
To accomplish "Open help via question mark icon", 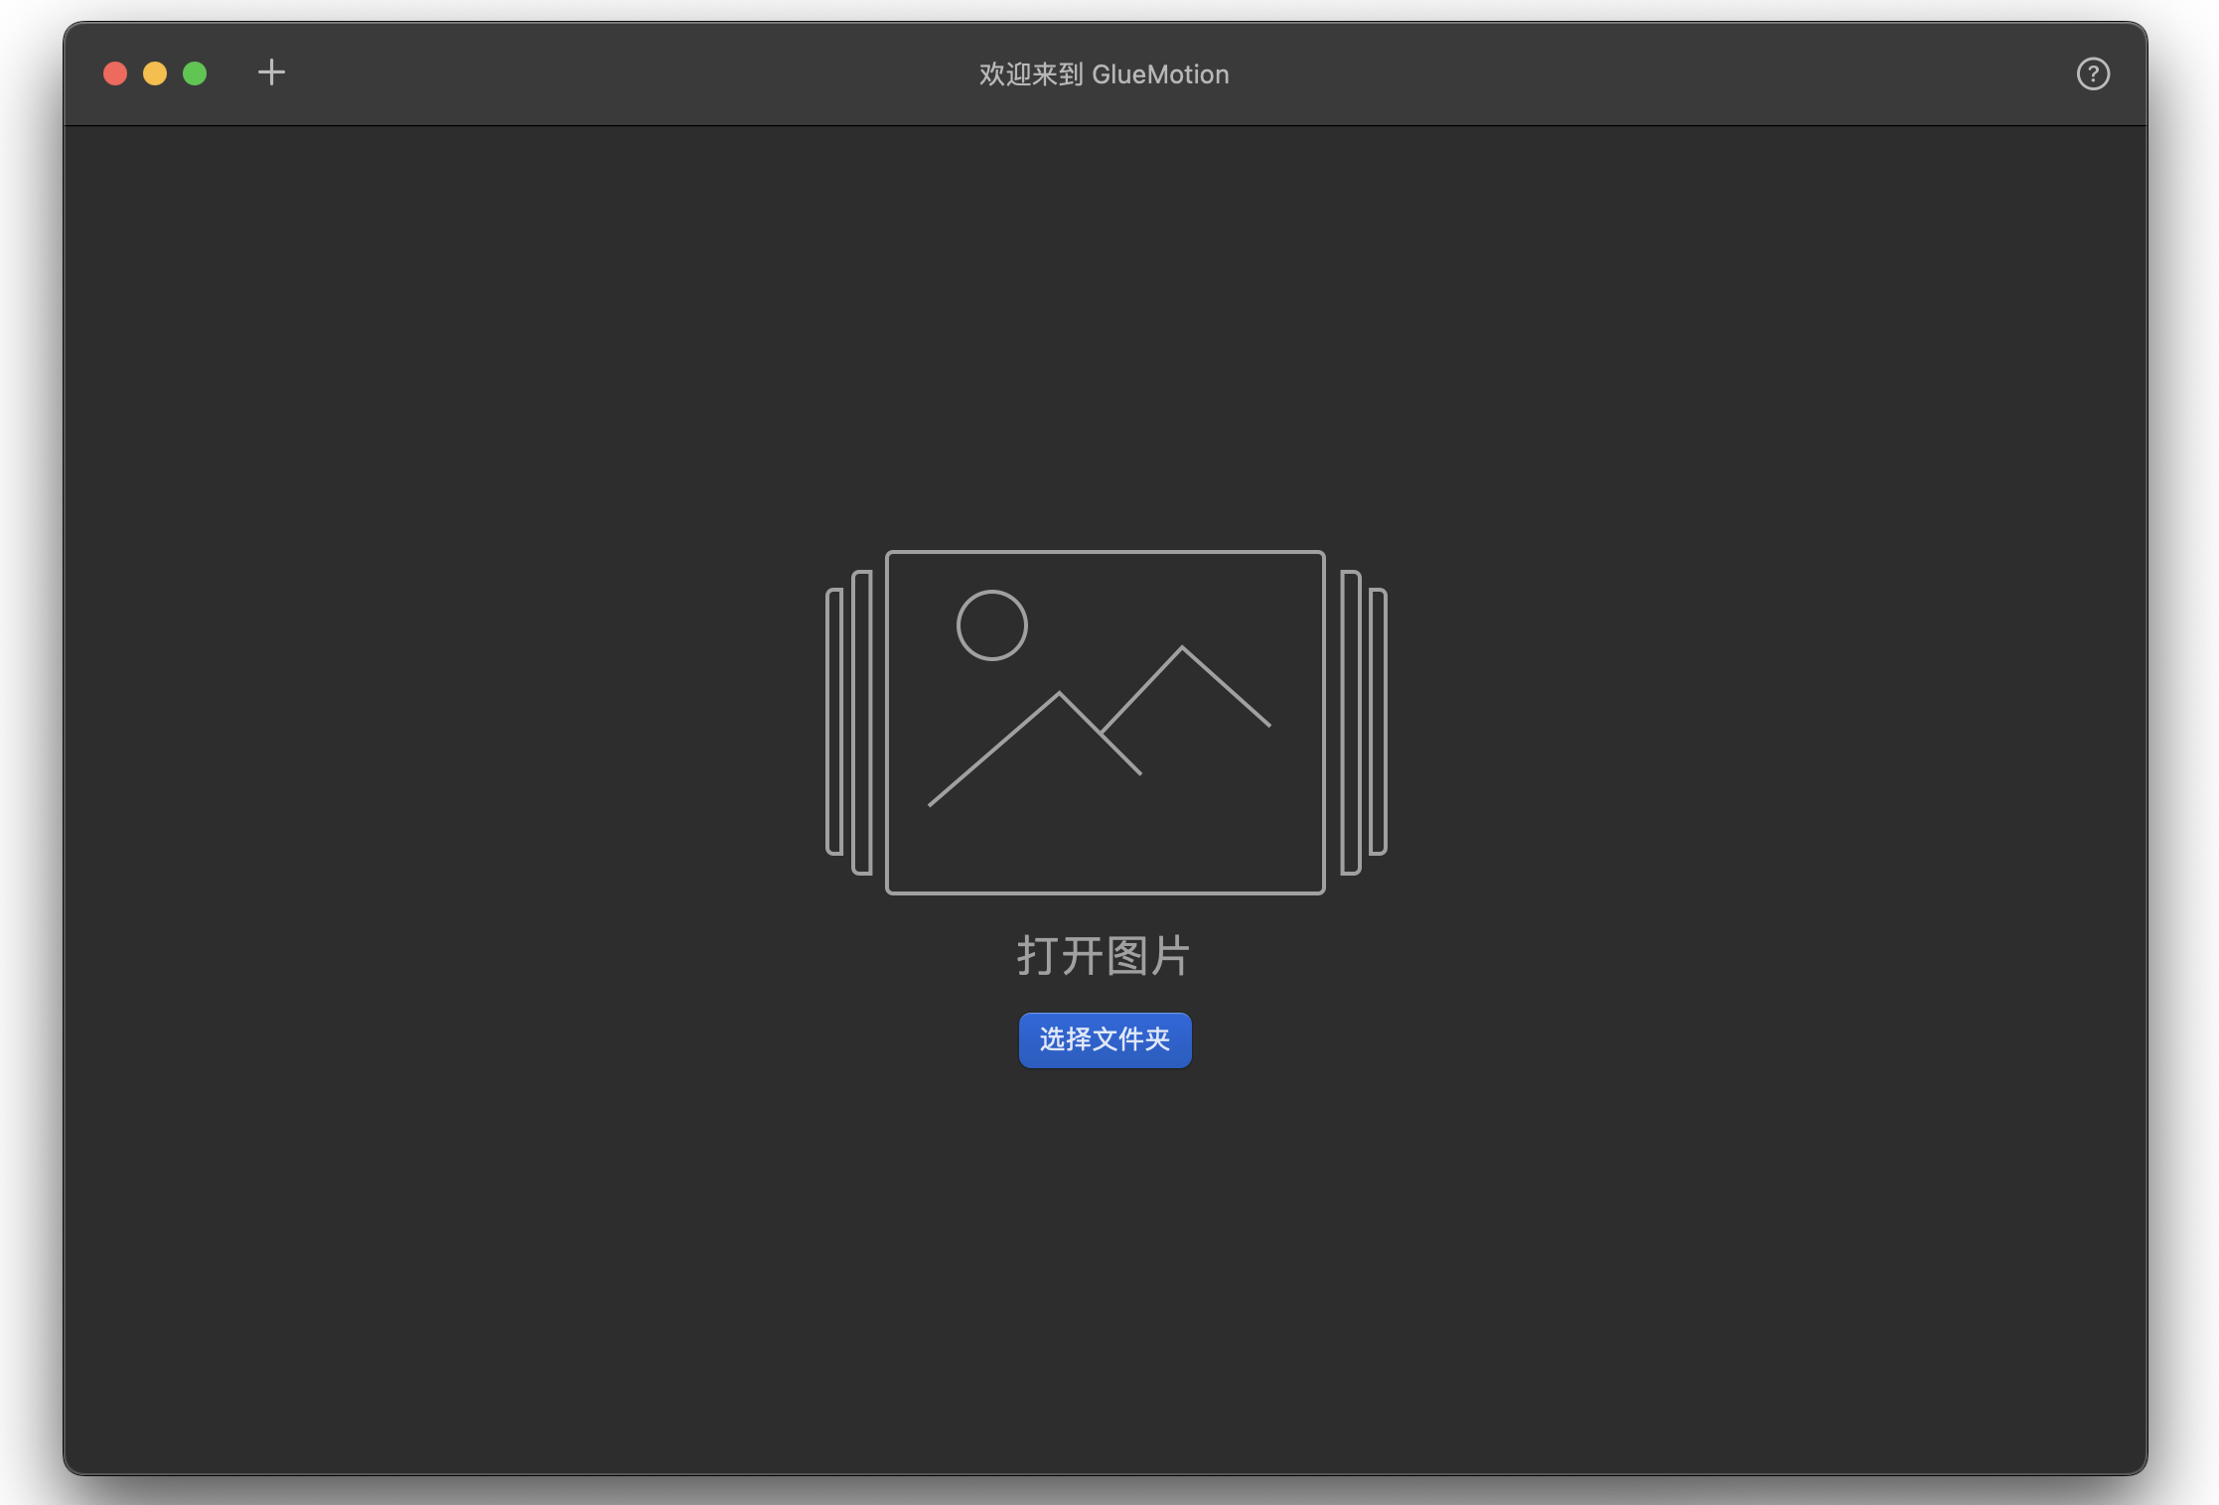I will click(x=2093, y=73).
